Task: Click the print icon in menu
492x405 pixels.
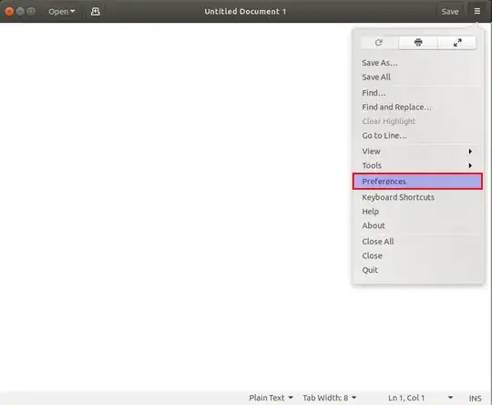Action: coord(418,43)
